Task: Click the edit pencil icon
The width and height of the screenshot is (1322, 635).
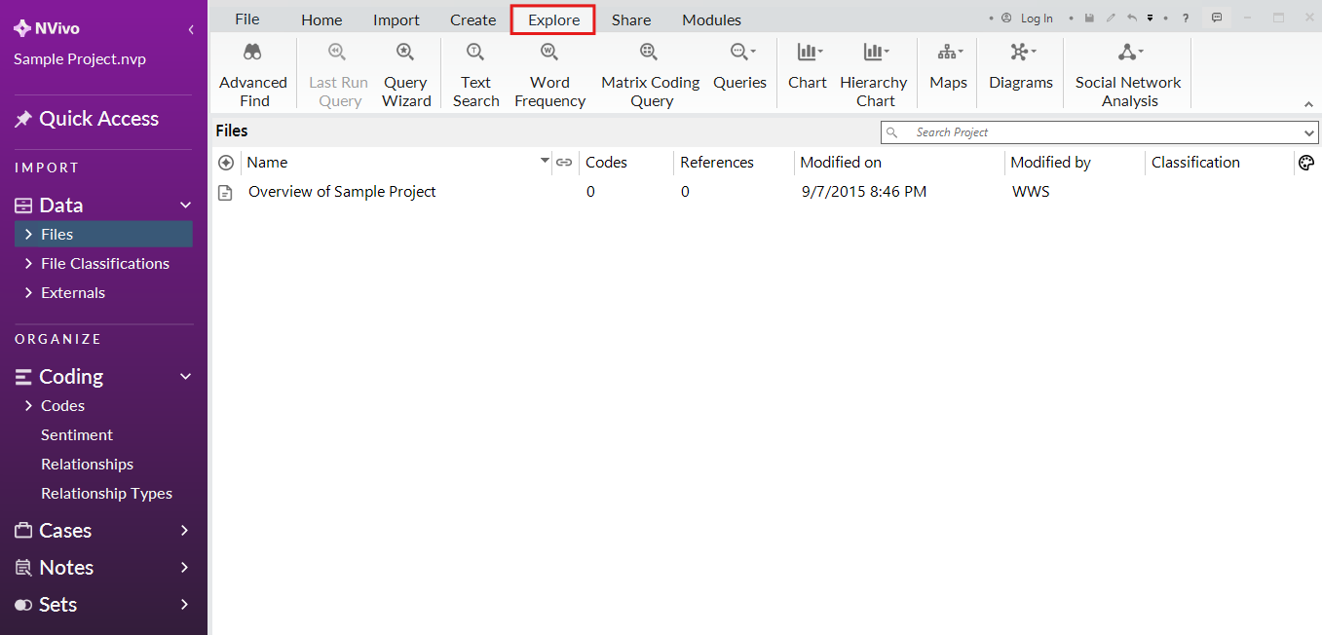Action: tap(1111, 18)
